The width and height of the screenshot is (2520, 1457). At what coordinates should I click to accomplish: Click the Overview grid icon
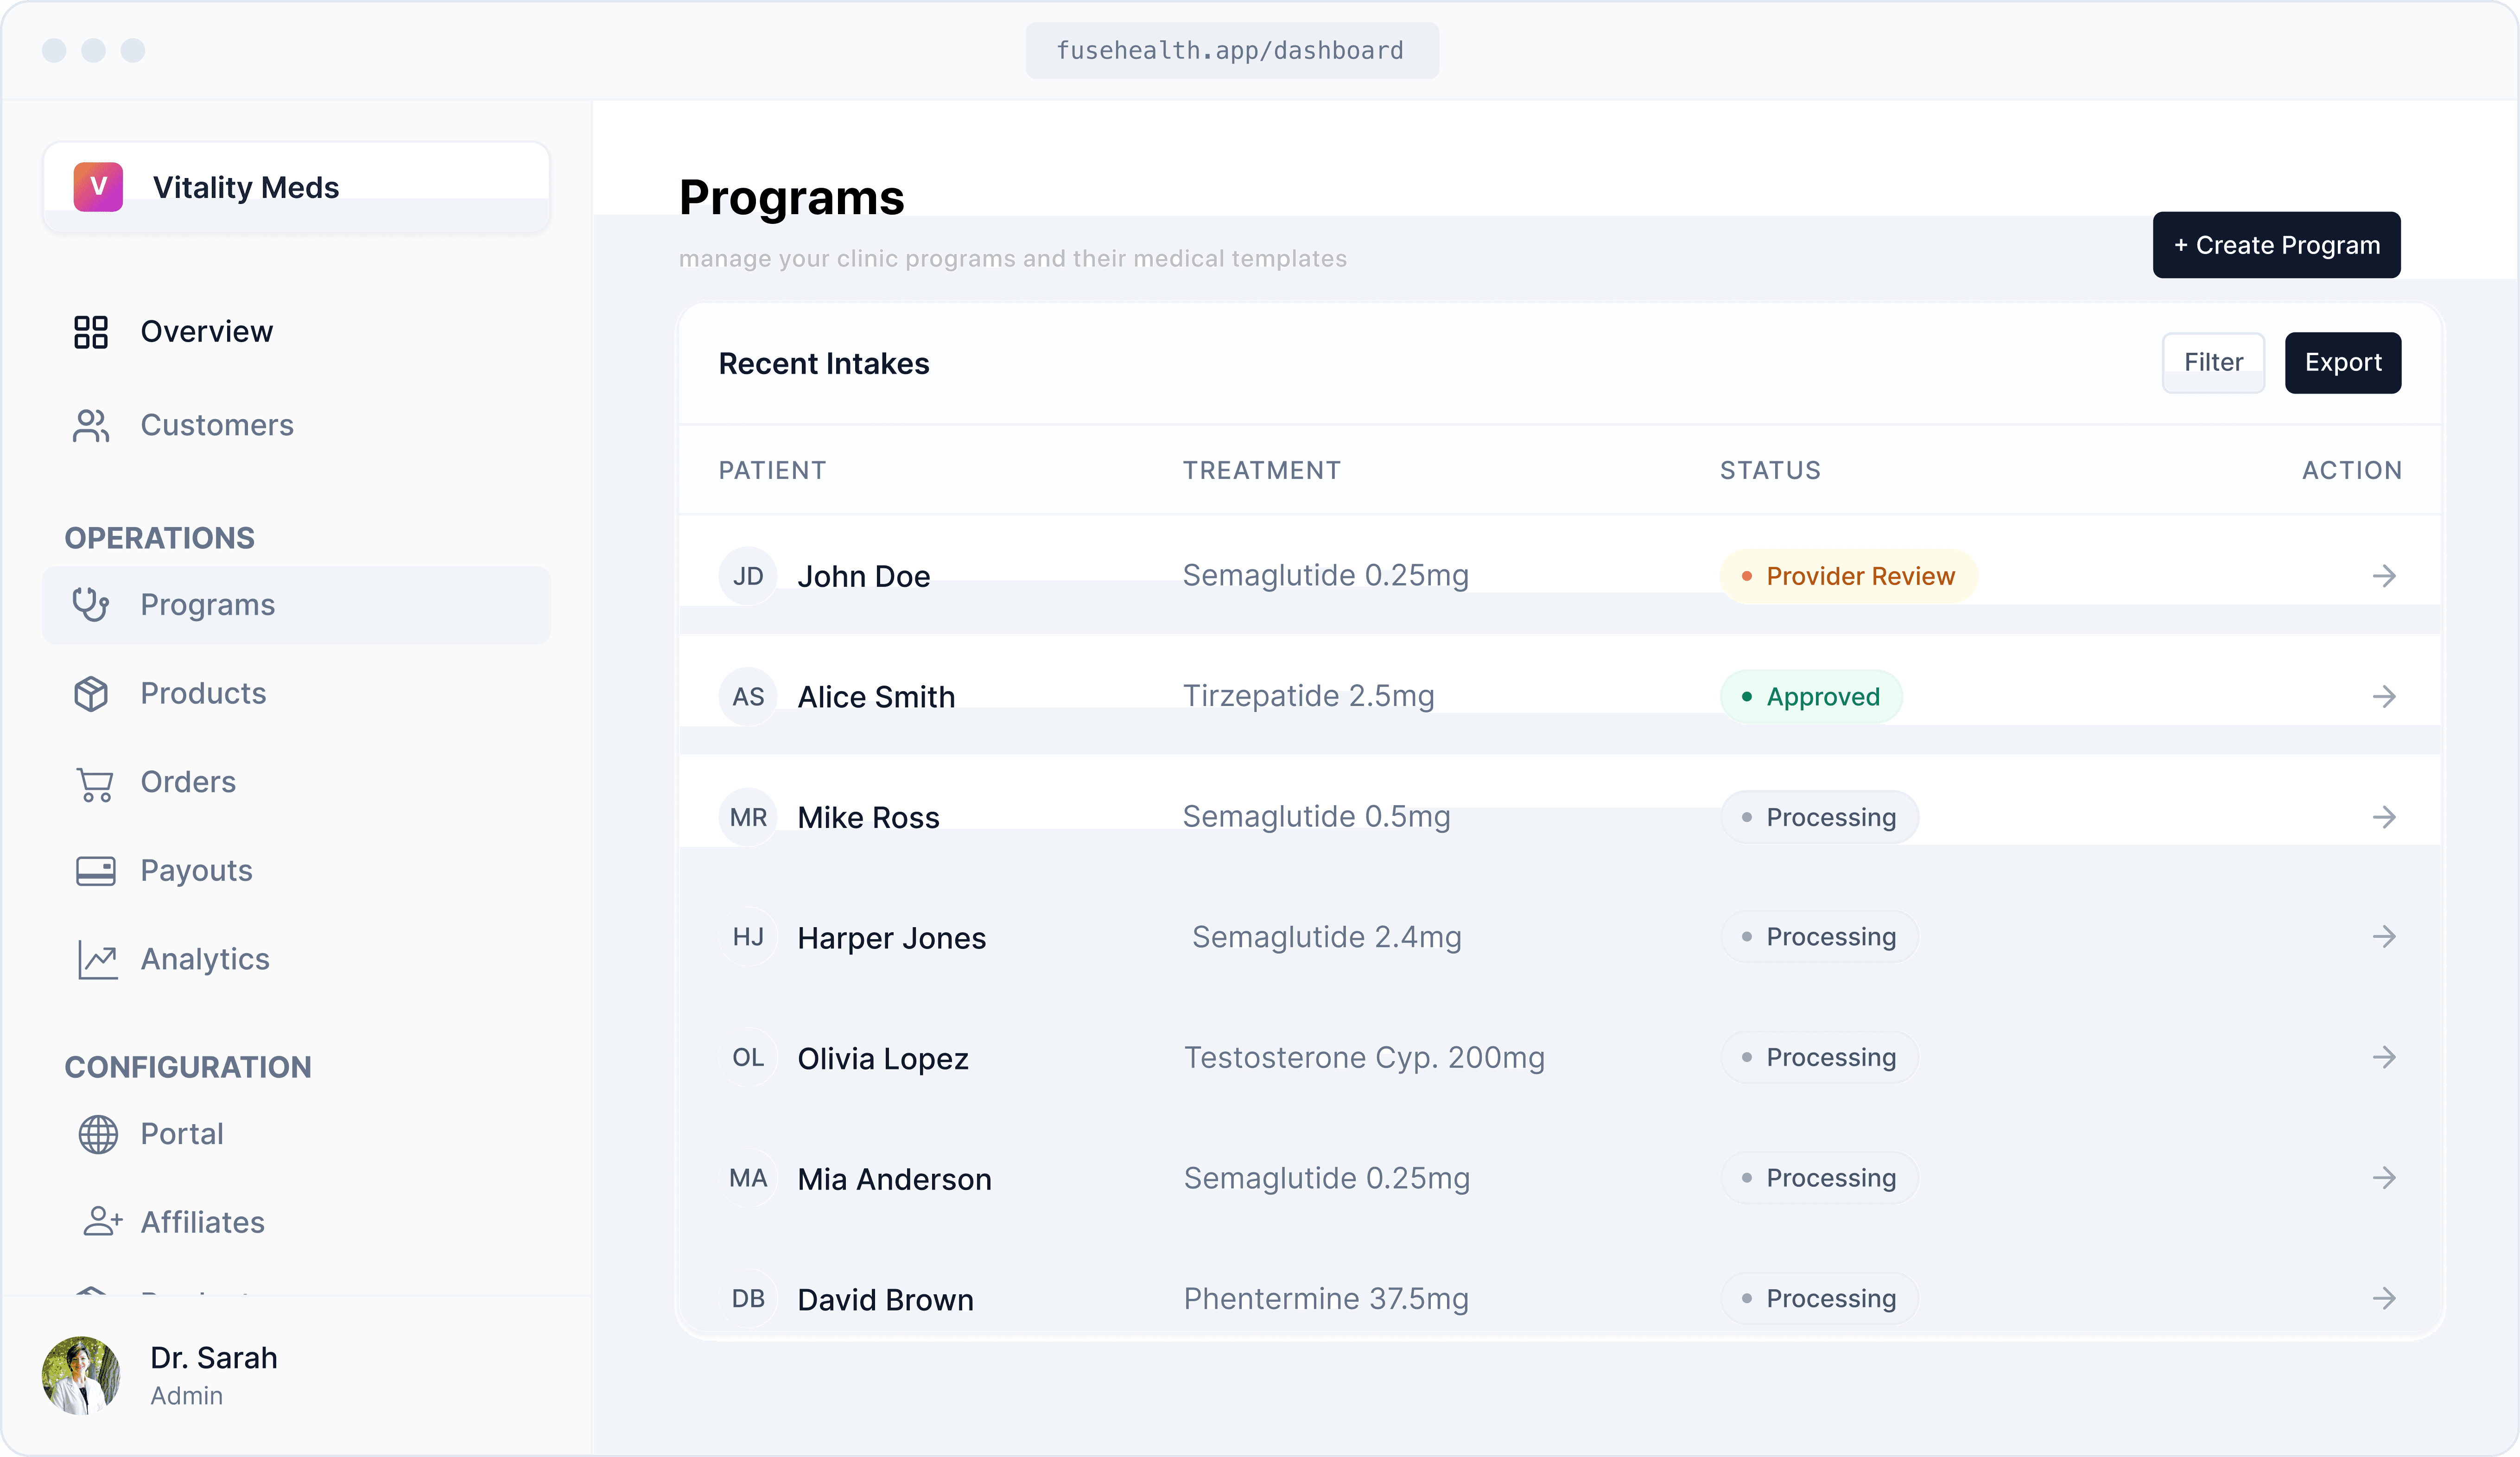[91, 332]
